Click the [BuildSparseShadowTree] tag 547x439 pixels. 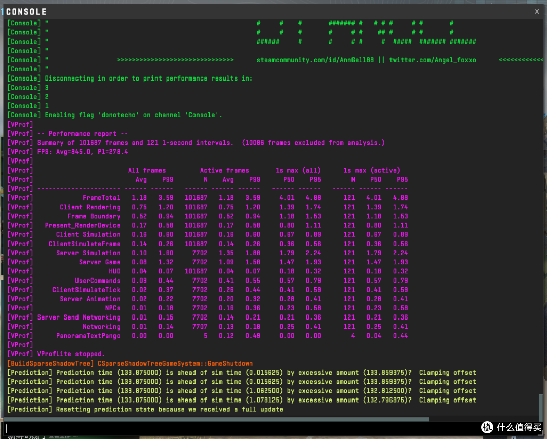[50, 364]
